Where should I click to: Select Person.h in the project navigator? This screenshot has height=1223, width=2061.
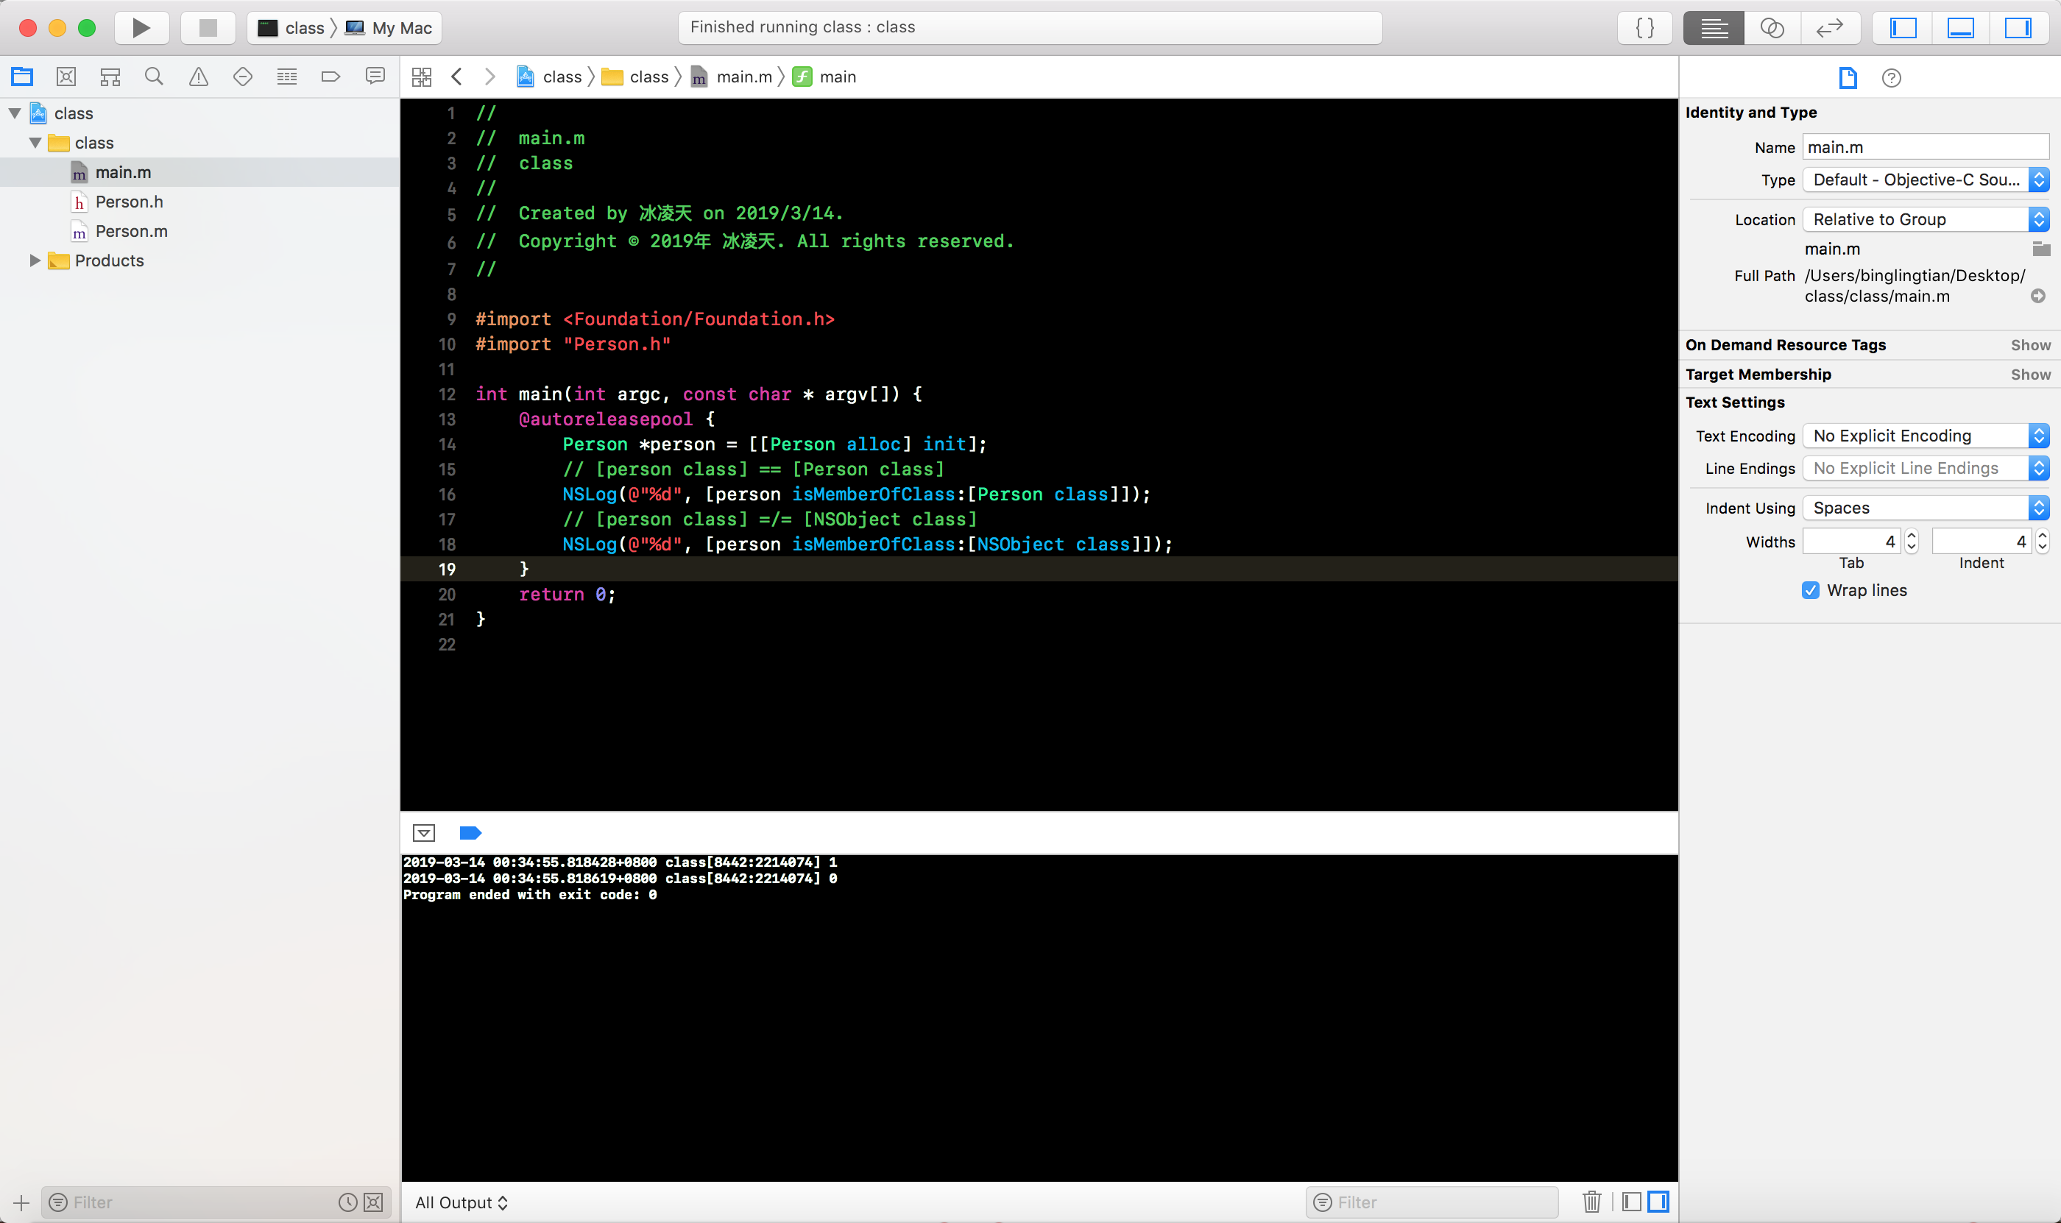129,202
